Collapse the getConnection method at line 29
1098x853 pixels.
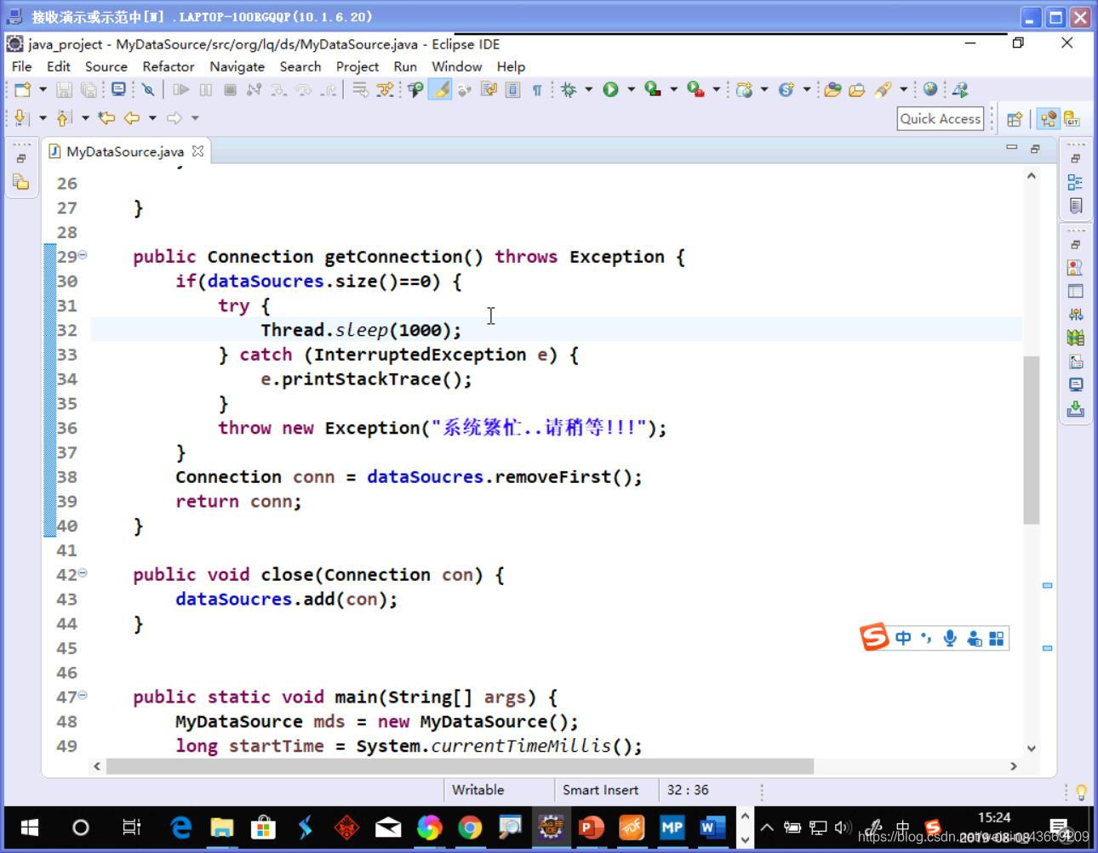coord(83,254)
